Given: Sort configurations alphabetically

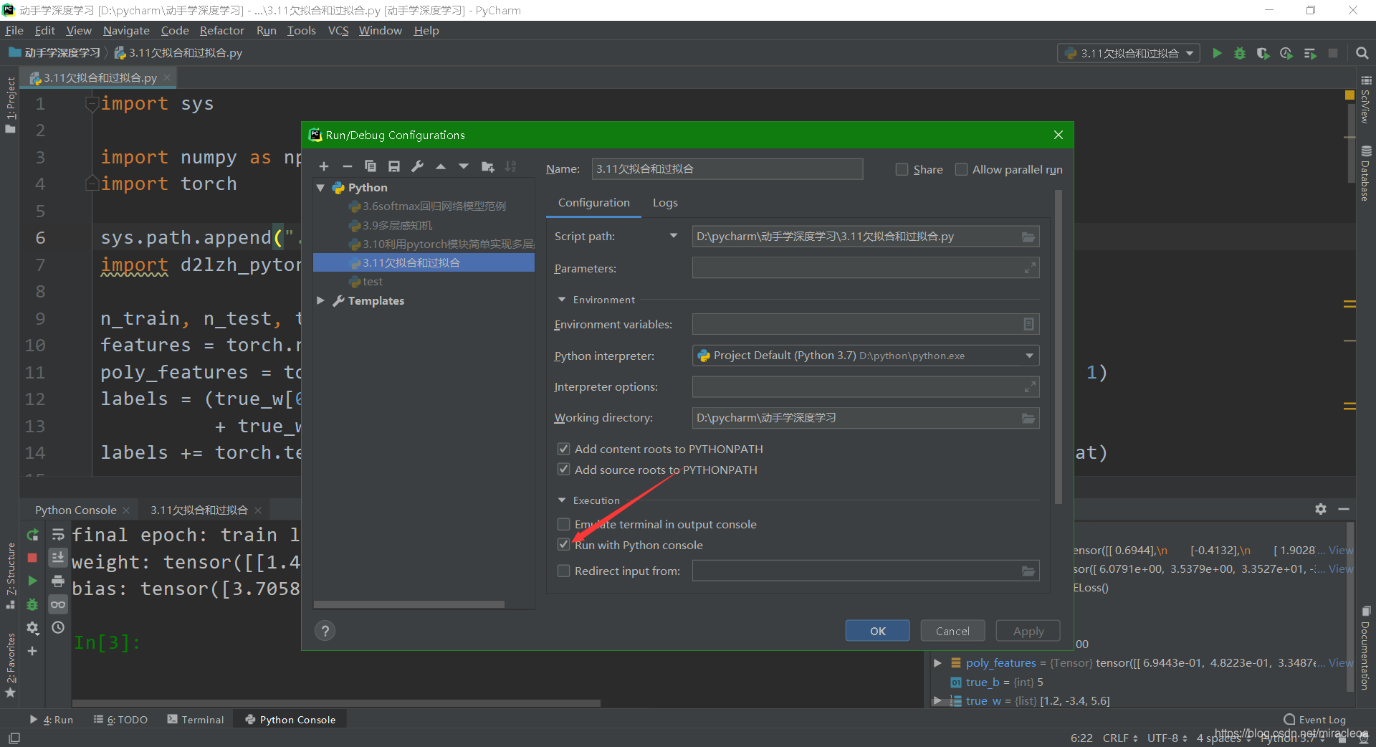Looking at the screenshot, I should [511, 166].
